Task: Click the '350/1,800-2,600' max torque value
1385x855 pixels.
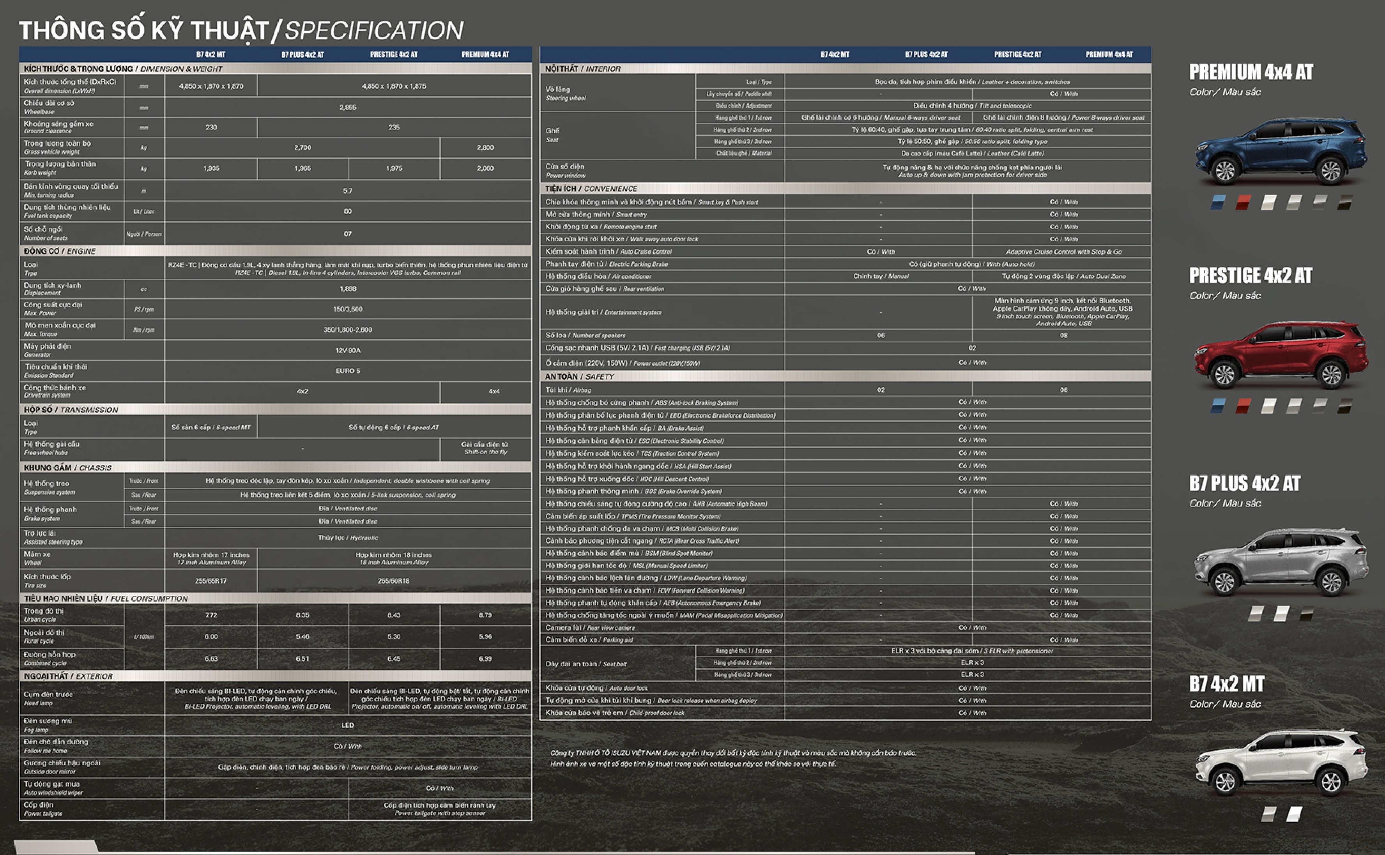Action: click(348, 329)
